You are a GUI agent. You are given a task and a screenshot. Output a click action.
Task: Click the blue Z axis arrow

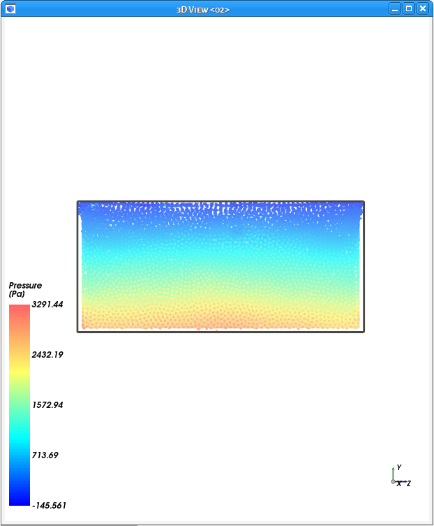coord(401,482)
